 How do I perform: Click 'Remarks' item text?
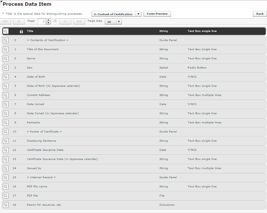[x=33, y=122]
